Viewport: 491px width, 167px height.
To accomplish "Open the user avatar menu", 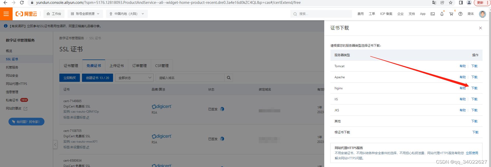I will pos(483,14).
